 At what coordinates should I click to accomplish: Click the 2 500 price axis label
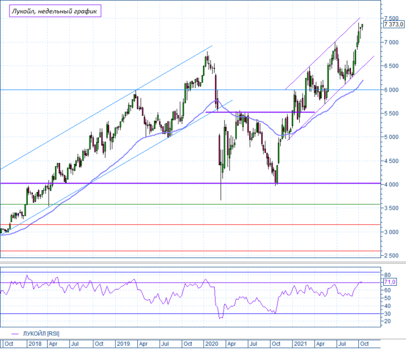391,255
